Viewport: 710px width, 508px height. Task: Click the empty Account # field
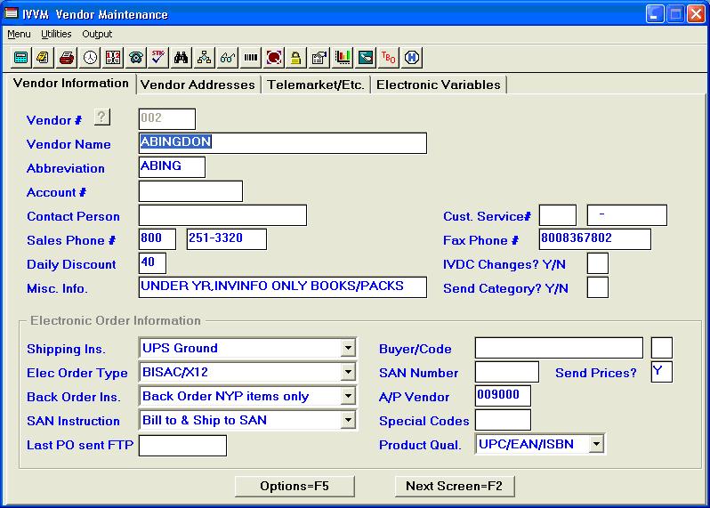[x=190, y=191]
